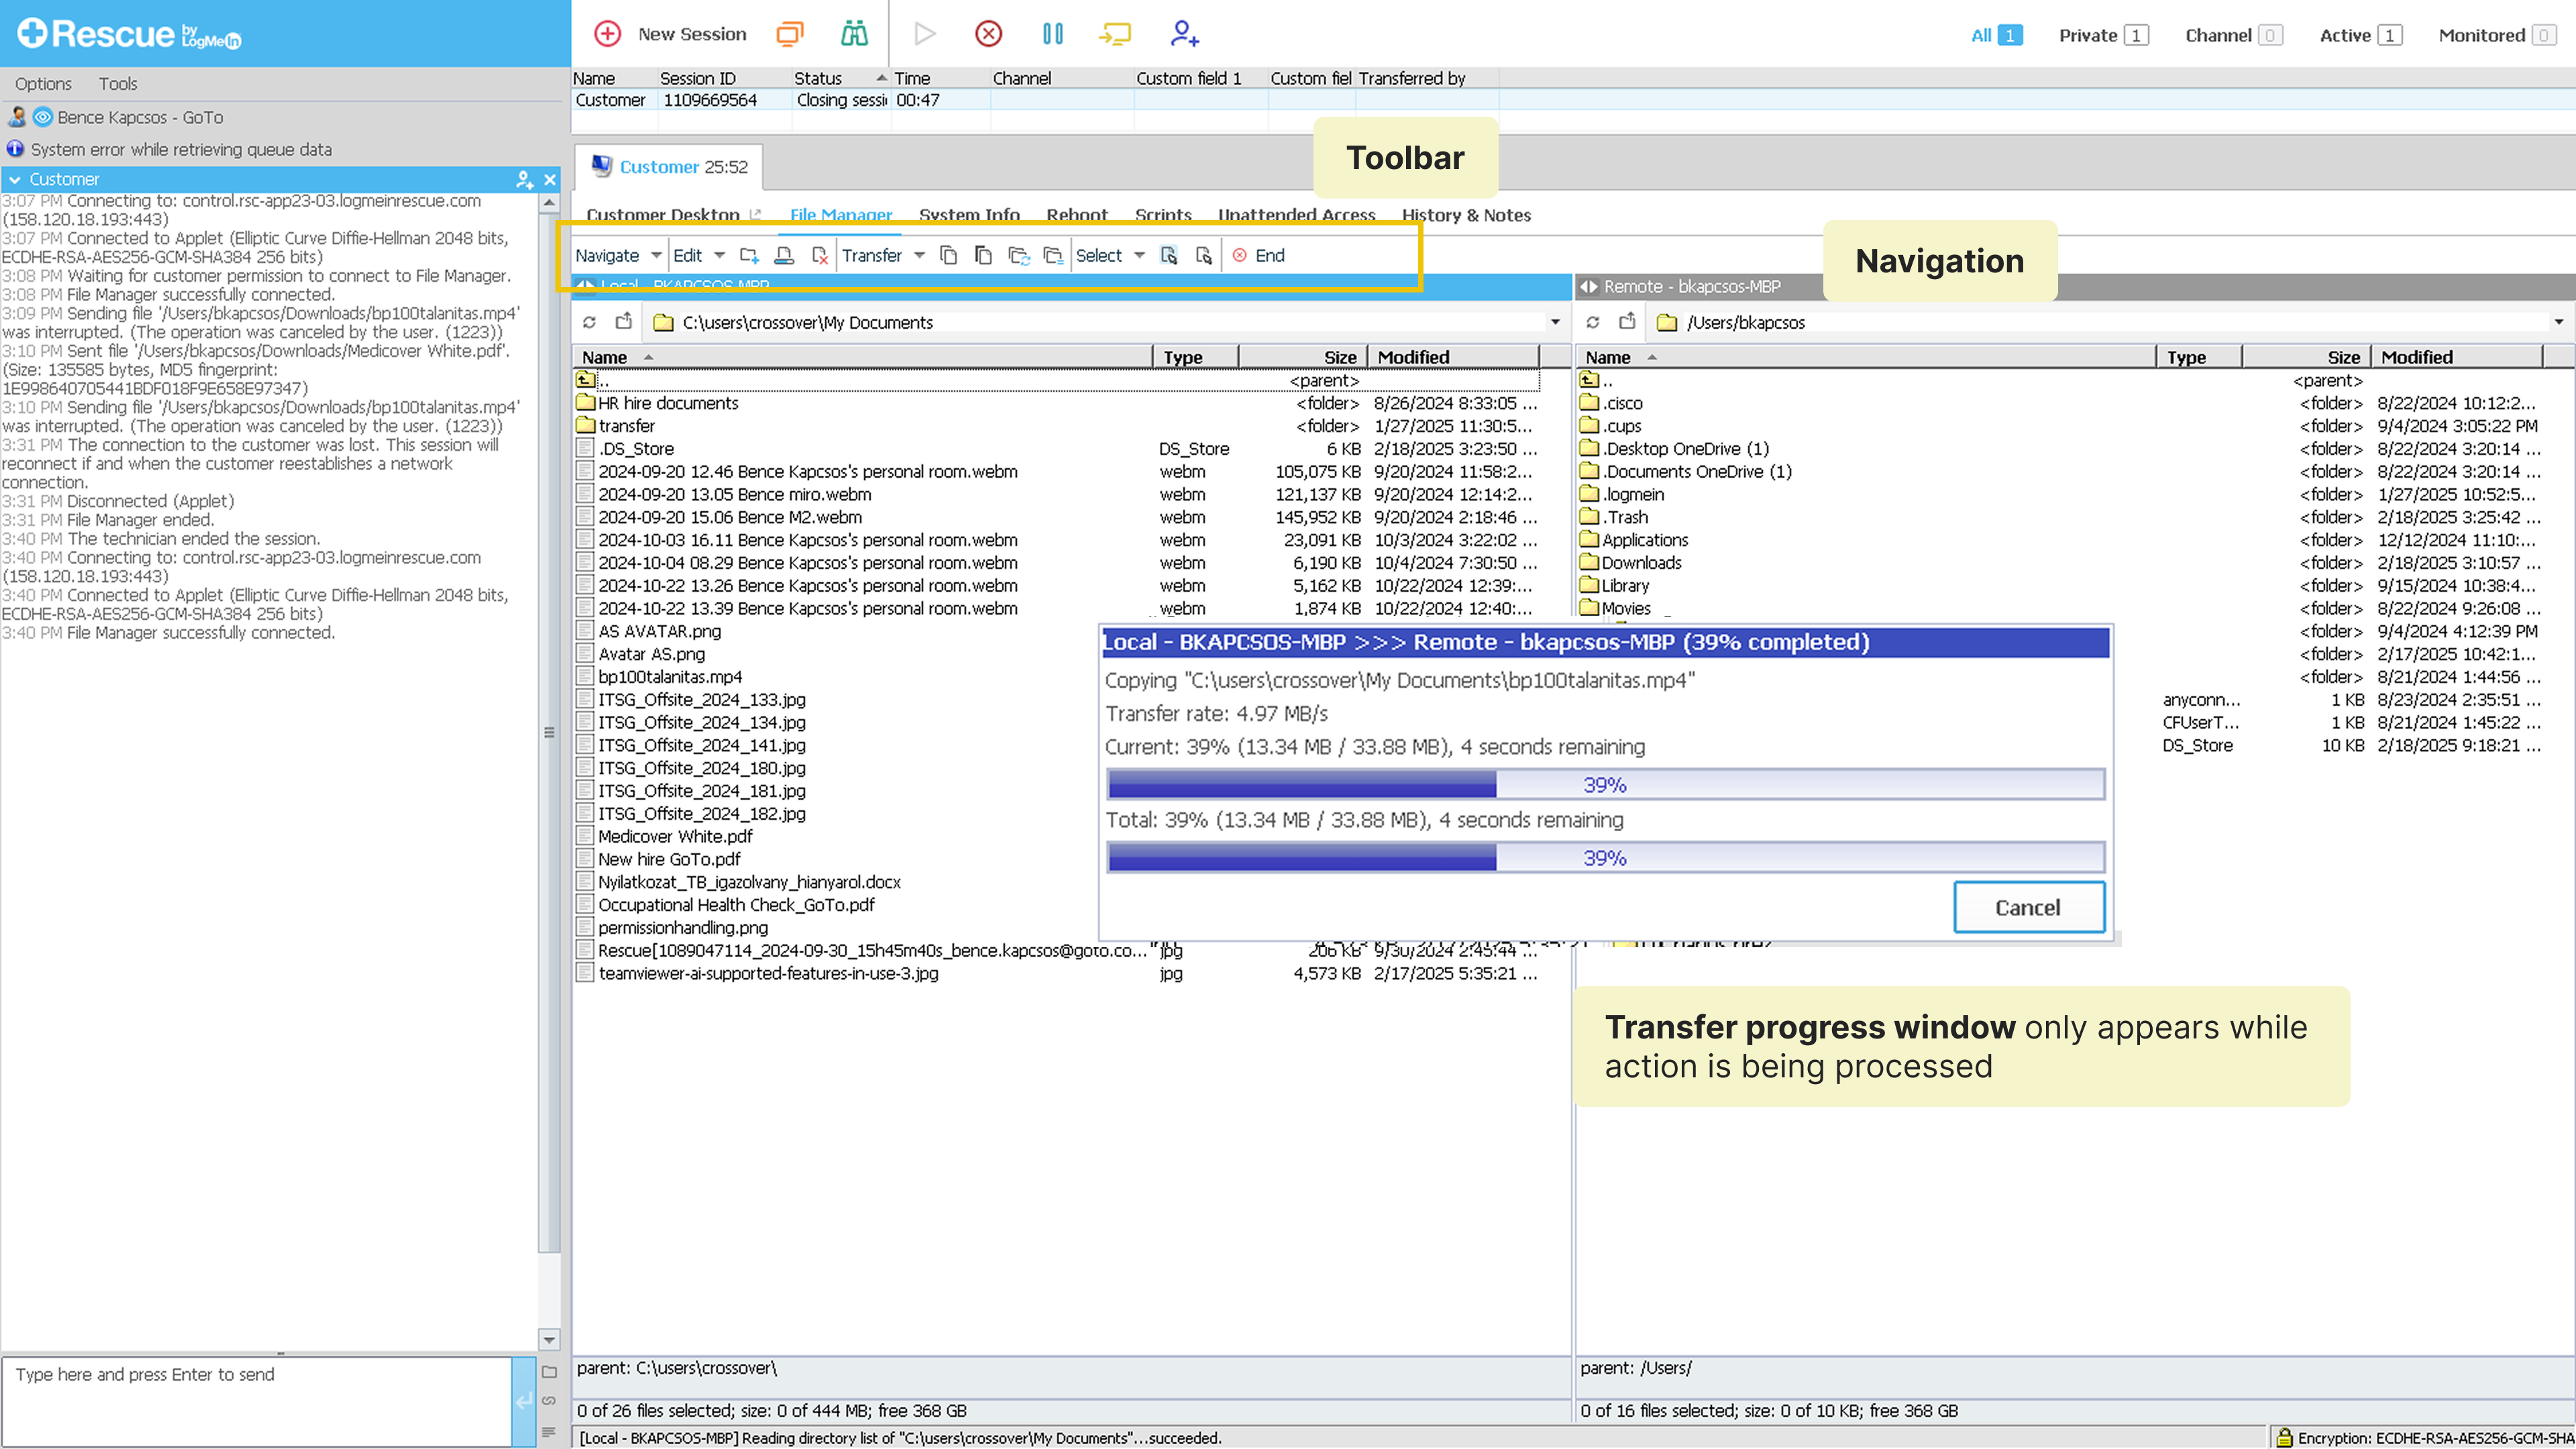Click the send file folder icon beside chat
This screenshot has height=1449, width=2576.
[549, 1372]
